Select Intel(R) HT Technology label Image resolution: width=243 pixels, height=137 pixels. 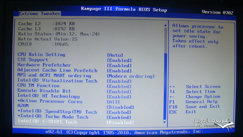(x=48, y=96)
